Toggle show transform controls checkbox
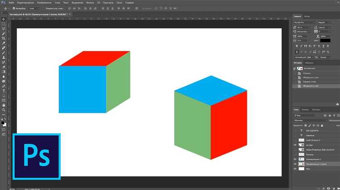The height and width of the screenshot is (190, 340). (44, 9)
